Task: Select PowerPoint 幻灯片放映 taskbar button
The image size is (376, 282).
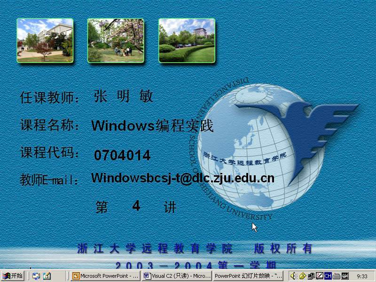Action: (x=249, y=276)
